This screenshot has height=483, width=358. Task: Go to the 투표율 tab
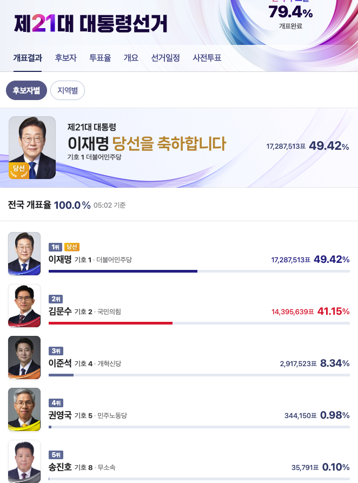tap(100, 58)
